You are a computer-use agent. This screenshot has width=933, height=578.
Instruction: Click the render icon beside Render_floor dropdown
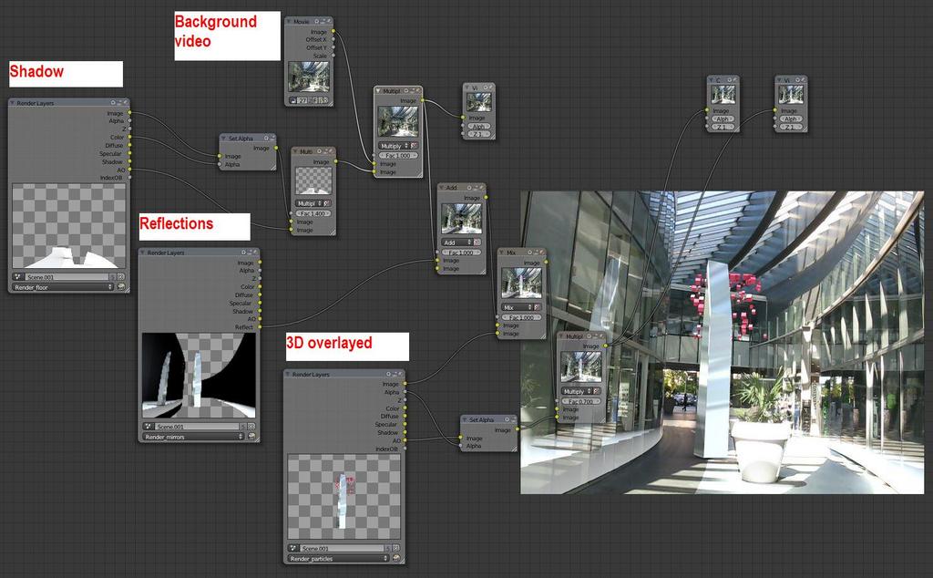click(121, 287)
